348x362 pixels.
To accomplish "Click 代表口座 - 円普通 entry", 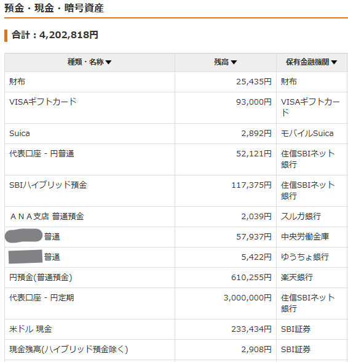I will 42,154.
